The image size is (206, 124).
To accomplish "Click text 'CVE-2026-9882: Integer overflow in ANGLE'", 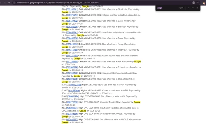I will (107, 15).
